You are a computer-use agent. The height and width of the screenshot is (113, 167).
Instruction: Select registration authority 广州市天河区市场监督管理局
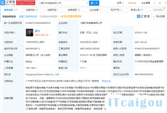[149, 62]
